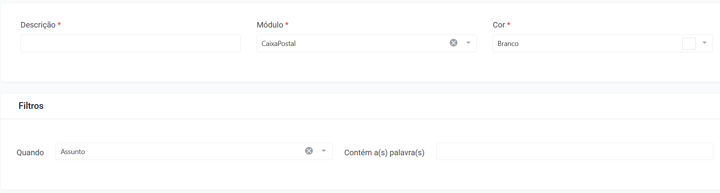The width and height of the screenshot is (720, 193).
Task: Expand the Quando Assunto dropdown arrow
Action: pyautogui.click(x=324, y=151)
